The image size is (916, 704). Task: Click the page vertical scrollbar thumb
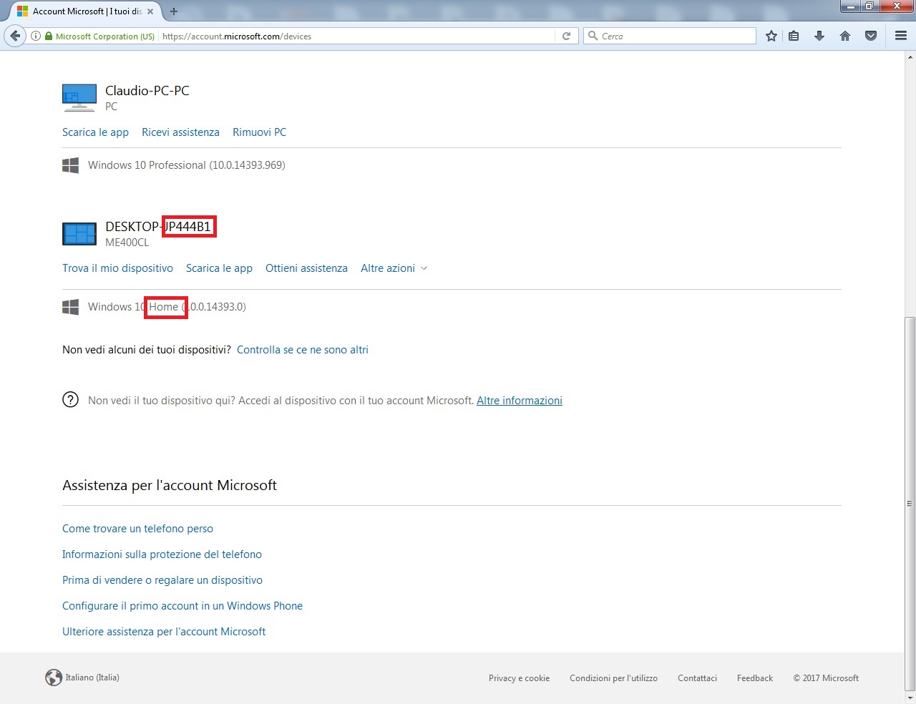click(910, 504)
